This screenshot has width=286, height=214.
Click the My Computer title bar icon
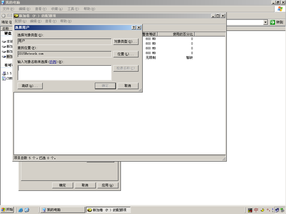tap(3, 2)
